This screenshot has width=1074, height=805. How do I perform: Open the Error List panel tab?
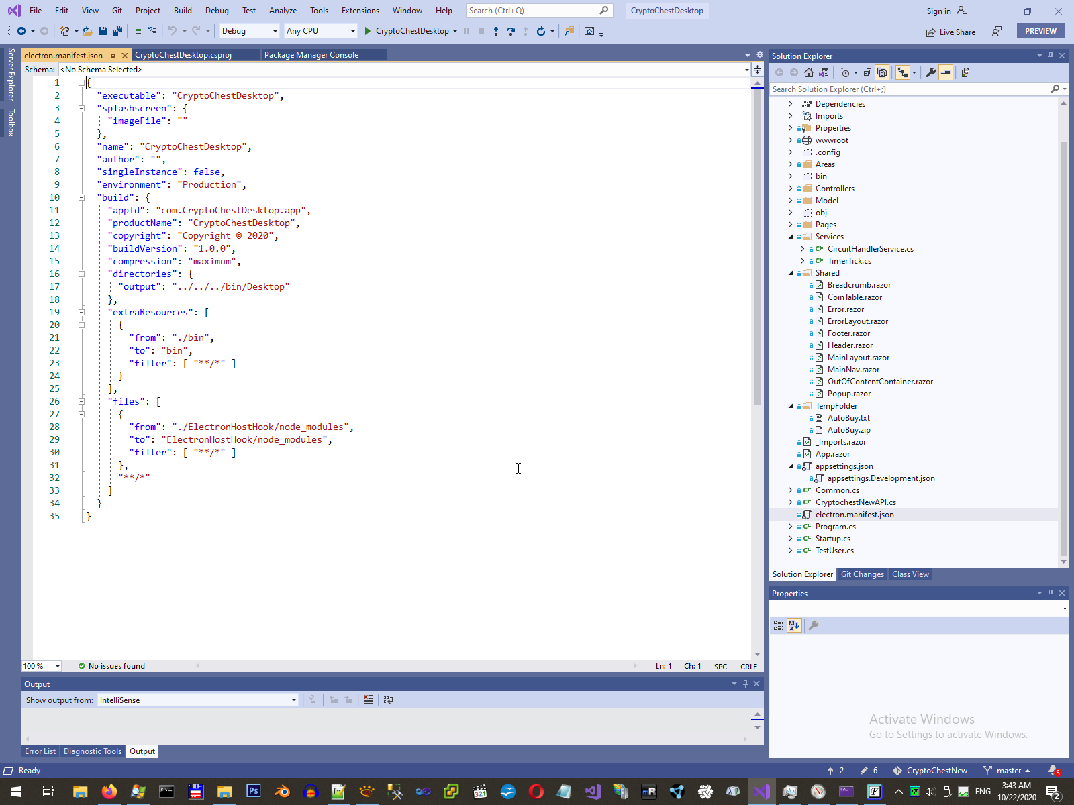[x=40, y=751]
